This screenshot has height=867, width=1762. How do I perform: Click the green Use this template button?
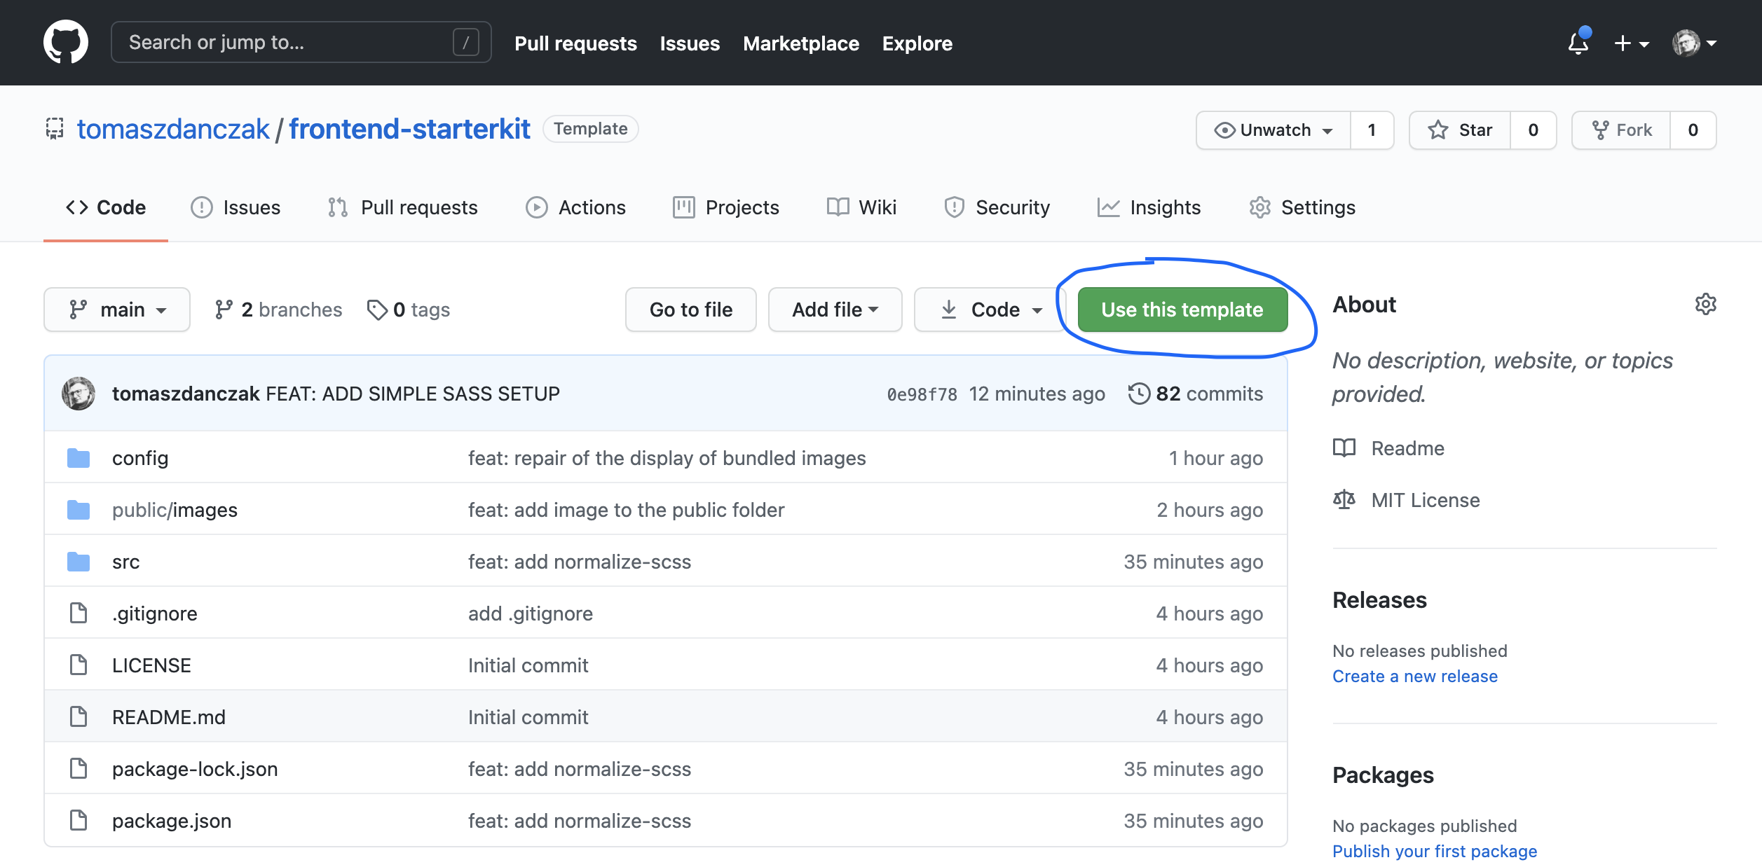click(1182, 310)
